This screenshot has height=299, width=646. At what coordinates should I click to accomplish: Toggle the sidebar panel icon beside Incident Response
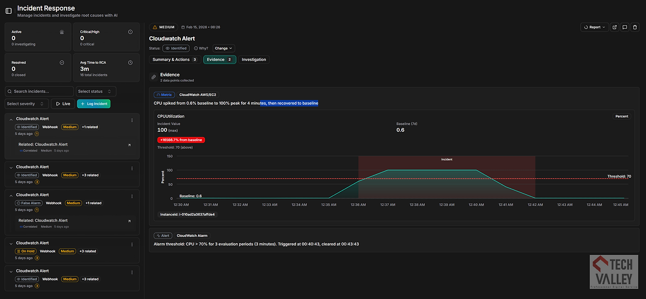[9, 11]
